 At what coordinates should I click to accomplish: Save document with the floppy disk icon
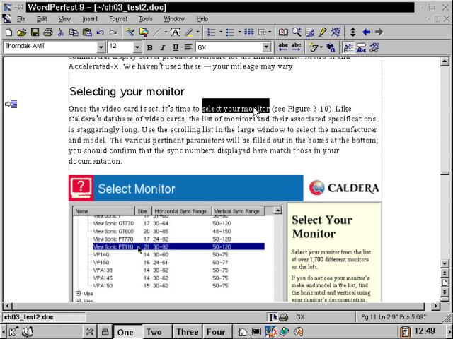tap(34, 32)
